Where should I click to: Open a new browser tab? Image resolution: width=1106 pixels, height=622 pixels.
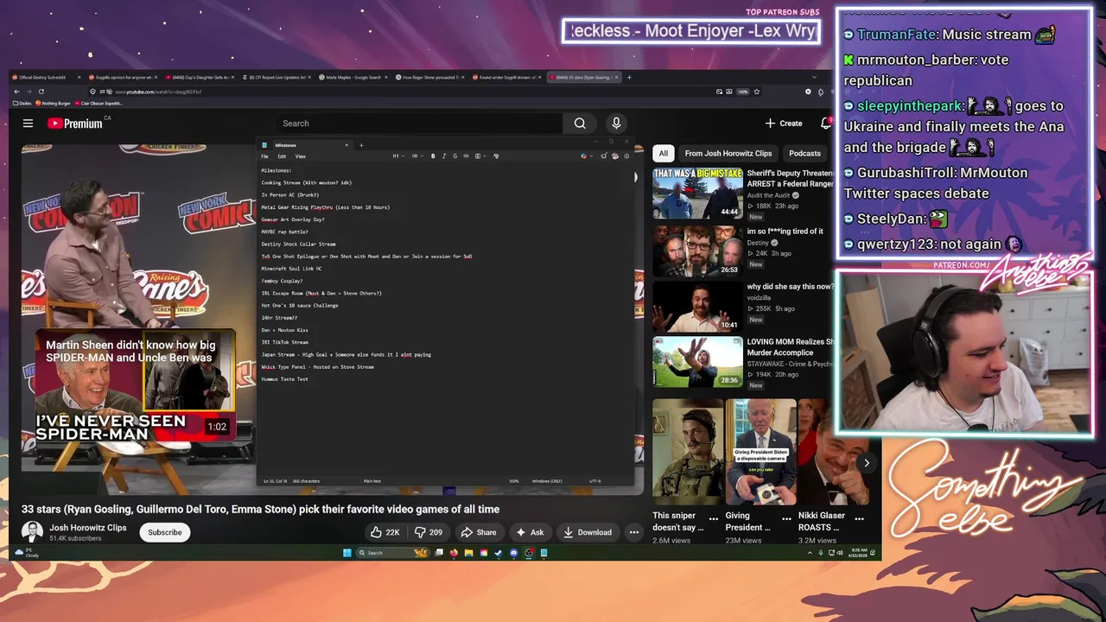click(x=629, y=77)
